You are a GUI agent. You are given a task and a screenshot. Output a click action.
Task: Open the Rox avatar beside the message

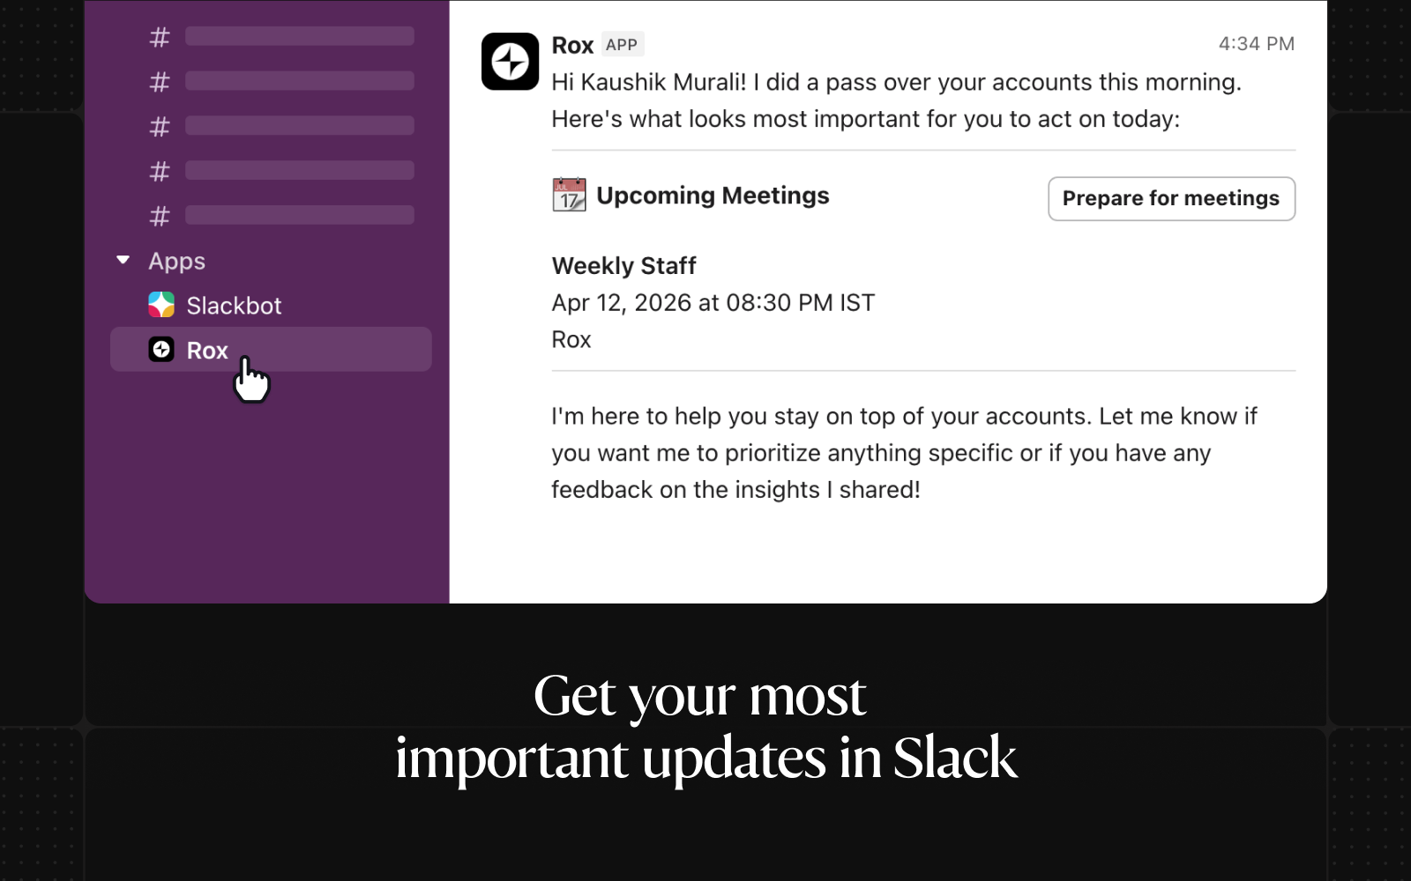pos(510,62)
